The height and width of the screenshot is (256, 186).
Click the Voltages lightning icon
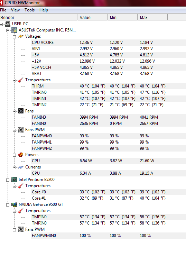click(x=21, y=36)
